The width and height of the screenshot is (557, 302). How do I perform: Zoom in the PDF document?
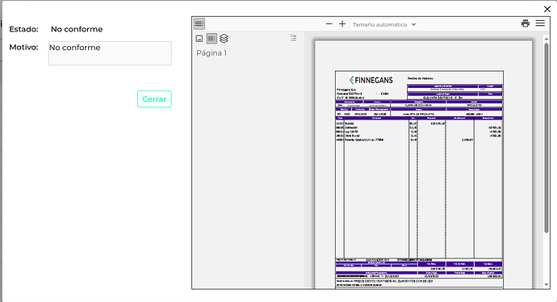pos(342,23)
